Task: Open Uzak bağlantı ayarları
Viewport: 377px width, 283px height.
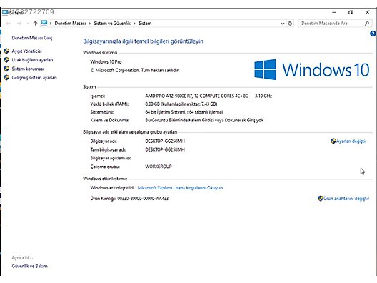Action: (x=32, y=60)
